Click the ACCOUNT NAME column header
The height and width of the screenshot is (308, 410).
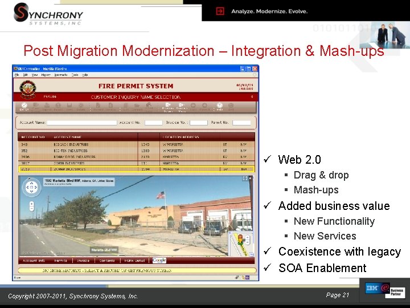tap(67, 137)
